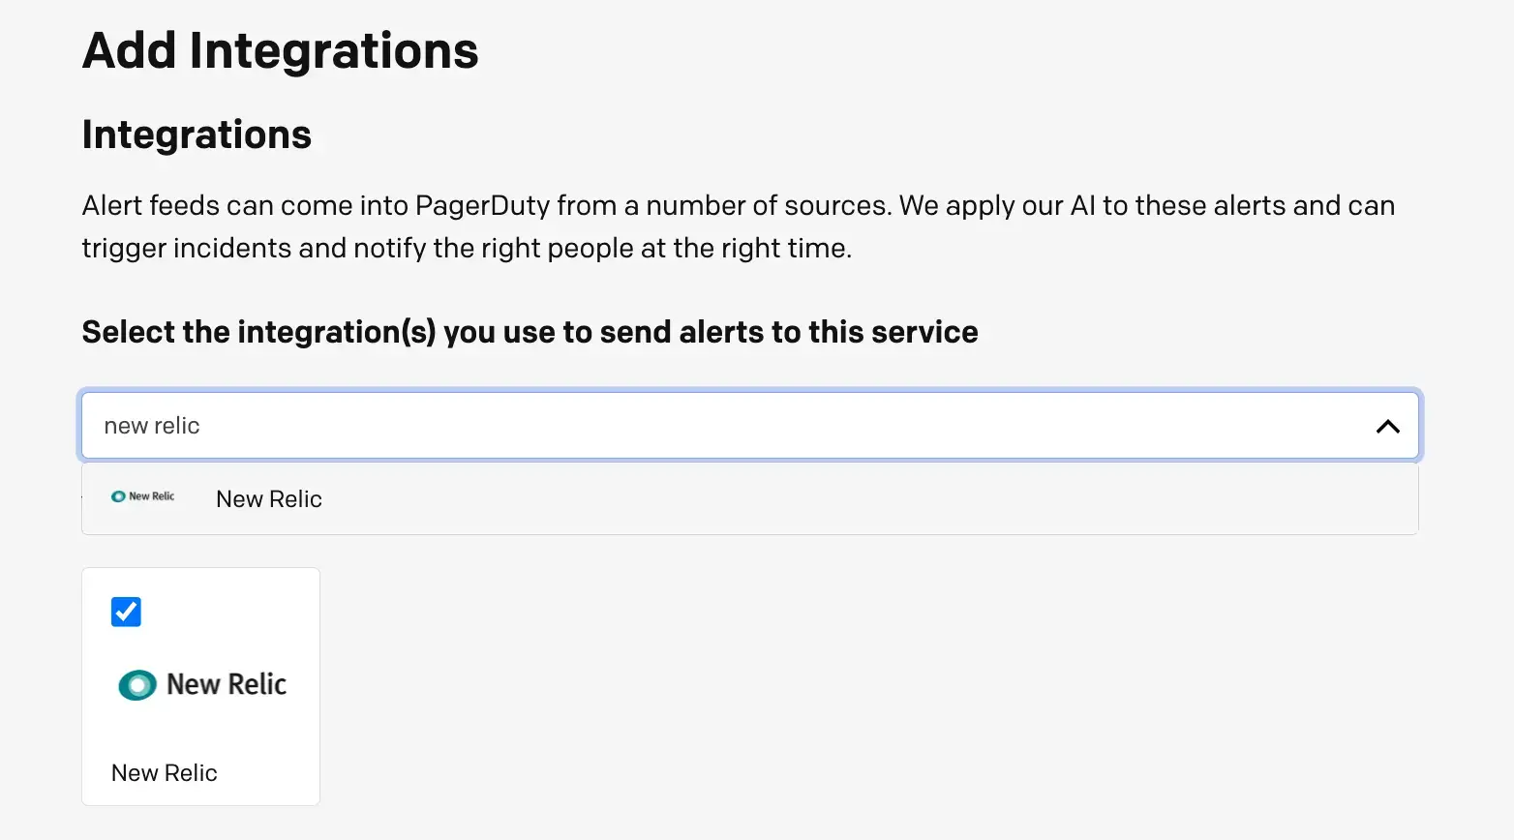This screenshot has width=1514, height=840.
Task: Click tiny teal circle in dropdown New Relic logo
Action: 118,496
